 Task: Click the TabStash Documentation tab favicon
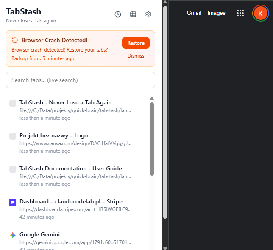(x=13, y=169)
